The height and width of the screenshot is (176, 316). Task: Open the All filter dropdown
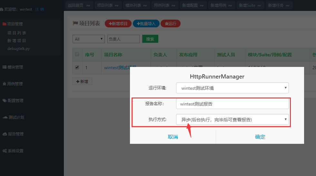point(89,39)
